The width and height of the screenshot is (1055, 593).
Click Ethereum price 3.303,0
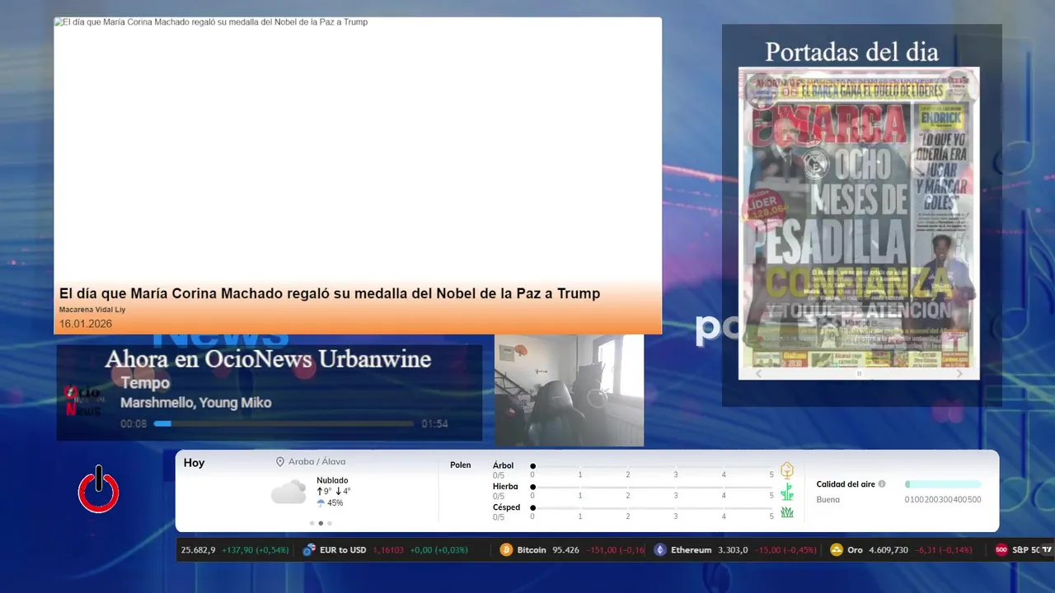click(x=733, y=549)
